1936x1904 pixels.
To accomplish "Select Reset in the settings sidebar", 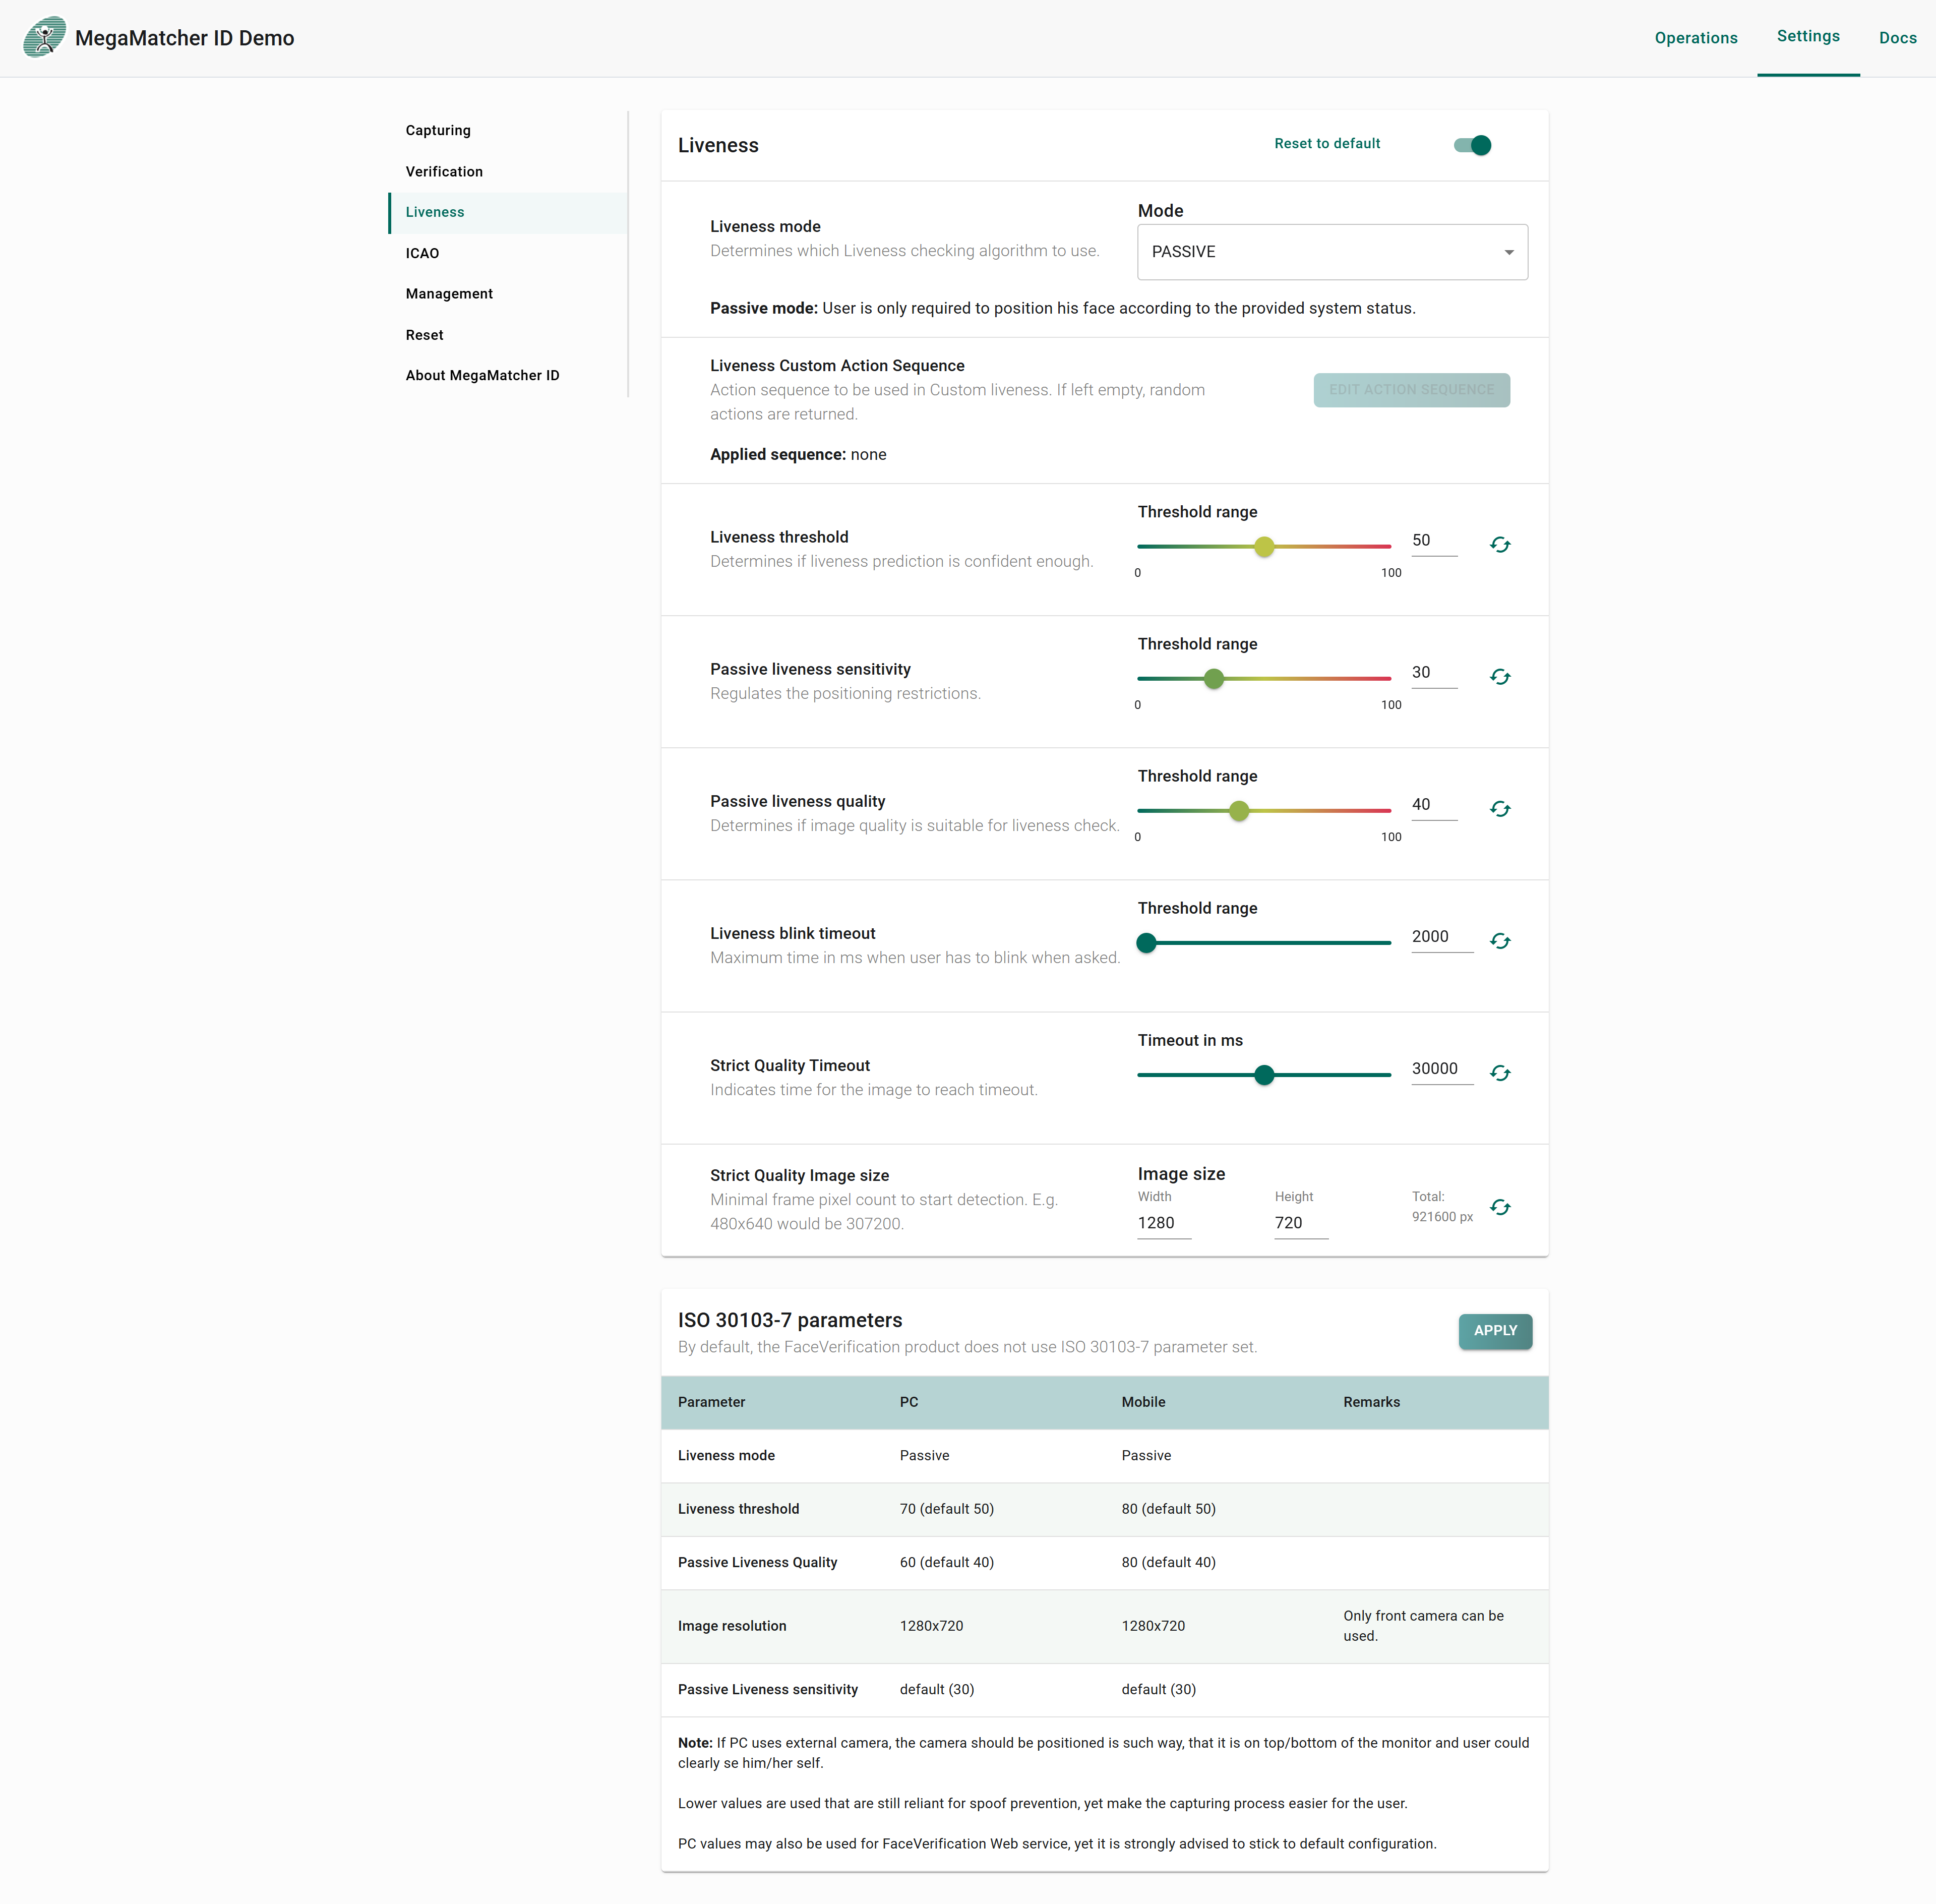I will point(508,335).
